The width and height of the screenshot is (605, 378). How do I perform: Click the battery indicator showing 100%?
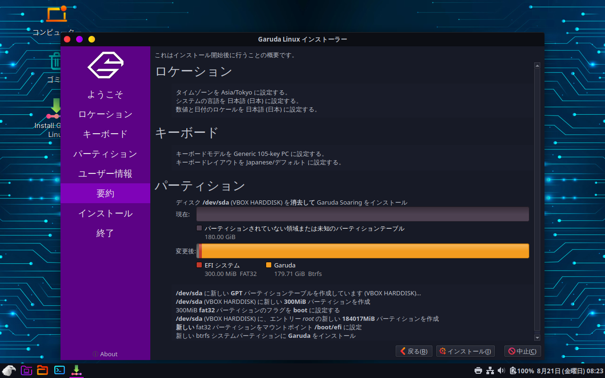(x=522, y=371)
